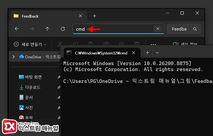Select the cmd terminal tab
This screenshot has width=213, height=136.
(102, 53)
